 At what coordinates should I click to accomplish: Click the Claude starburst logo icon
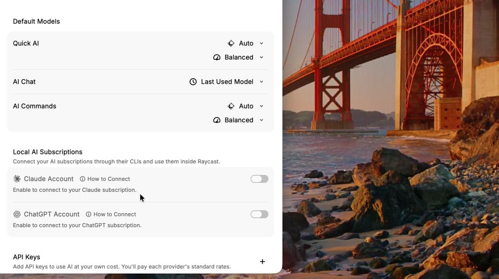(x=17, y=179)
